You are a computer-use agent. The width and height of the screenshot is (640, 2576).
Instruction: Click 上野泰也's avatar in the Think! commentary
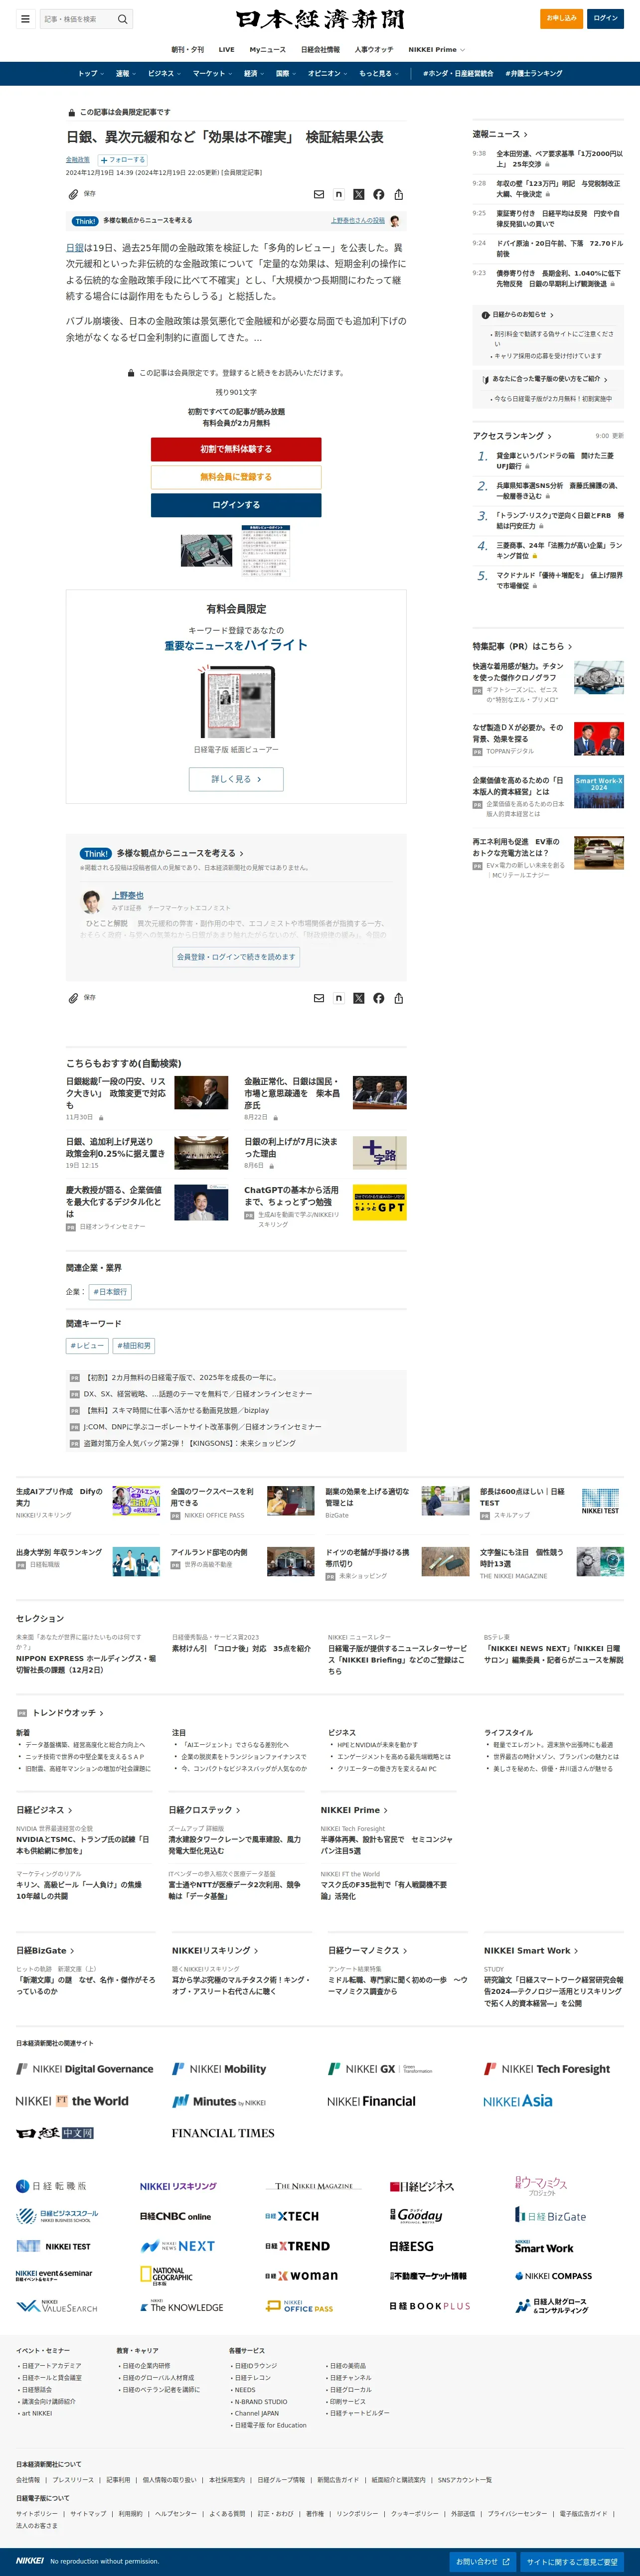(x=91, y=901)
